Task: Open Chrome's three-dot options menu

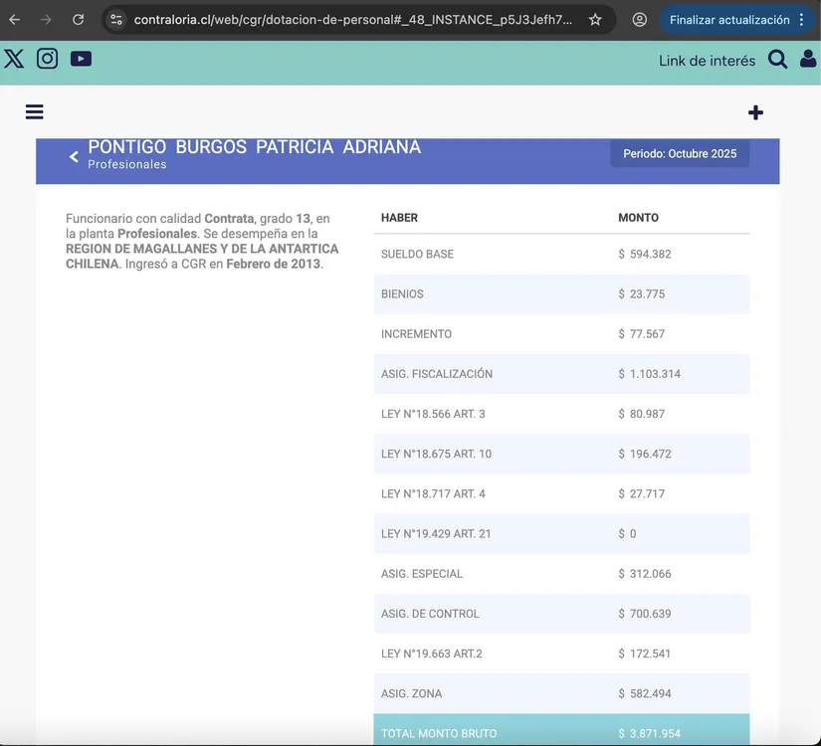Action: tap(801, 20)
